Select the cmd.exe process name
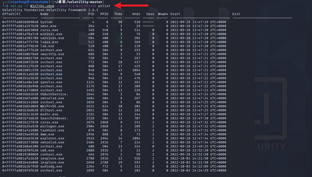312x177 pixels. (x=47, y=150)
